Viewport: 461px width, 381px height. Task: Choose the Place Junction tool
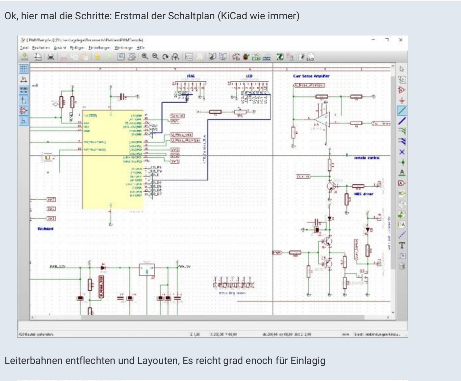coord(402,162)
